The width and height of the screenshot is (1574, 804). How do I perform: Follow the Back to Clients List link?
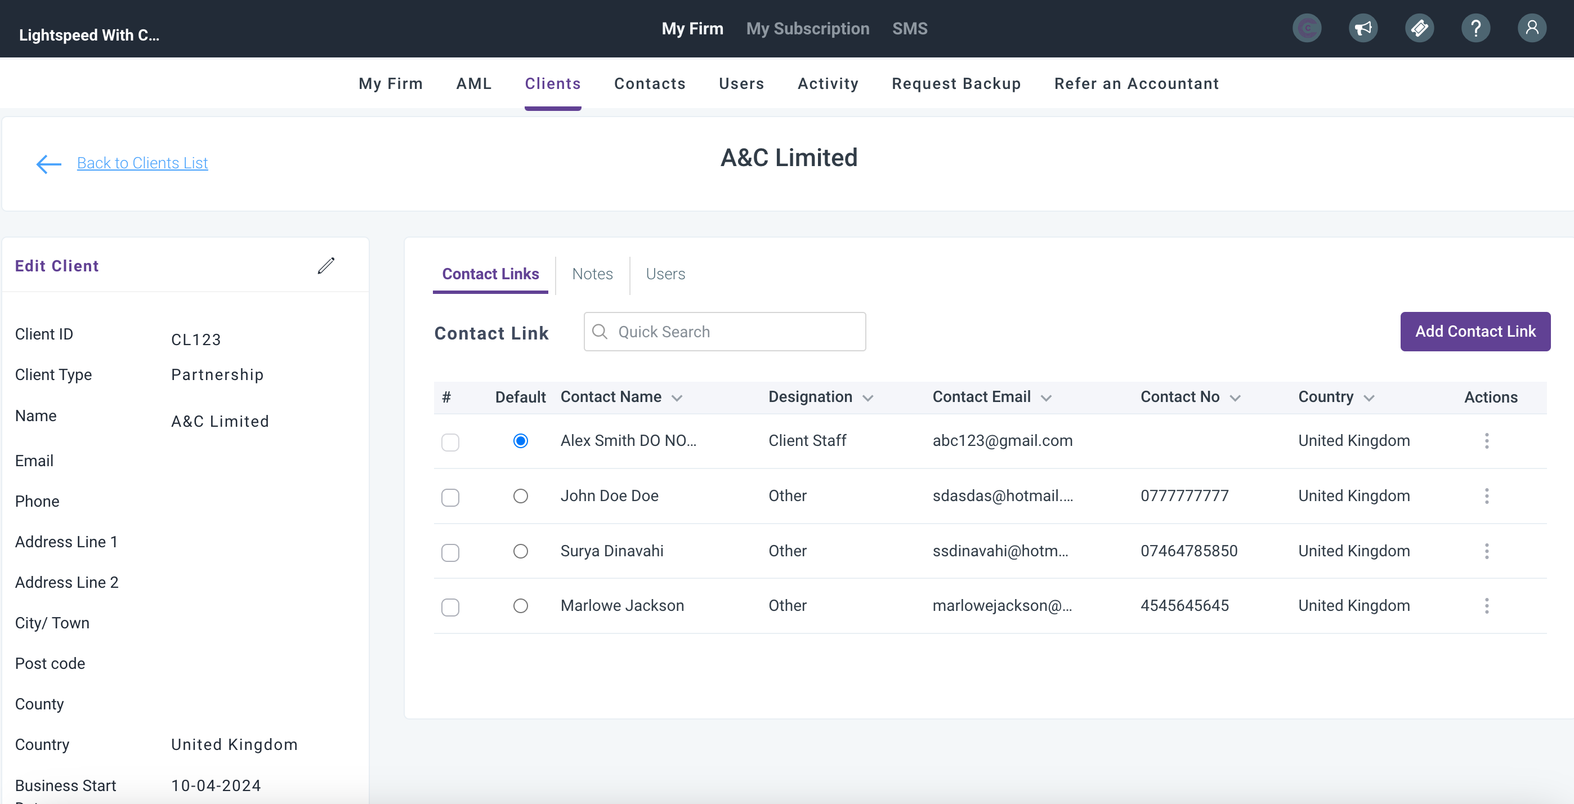click(x=142, y=163)
